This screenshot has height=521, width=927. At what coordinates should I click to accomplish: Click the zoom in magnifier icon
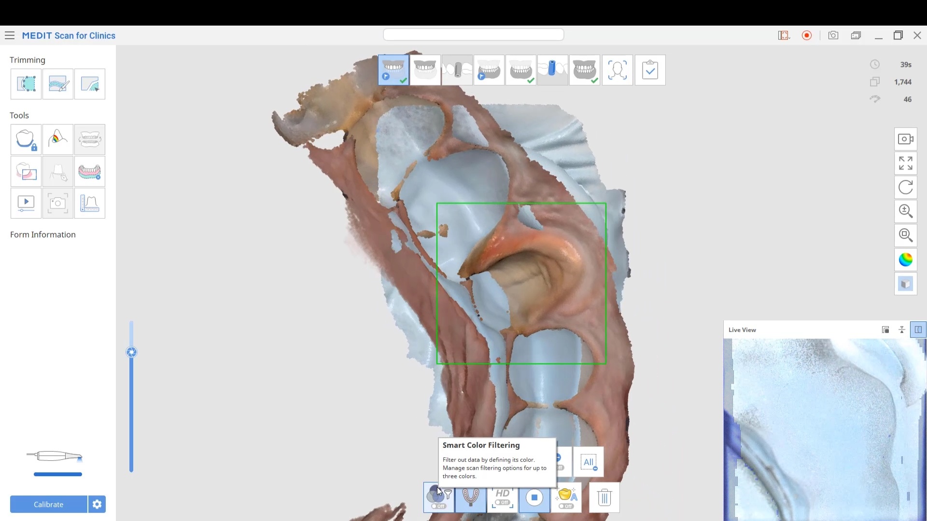click(906, 211)
